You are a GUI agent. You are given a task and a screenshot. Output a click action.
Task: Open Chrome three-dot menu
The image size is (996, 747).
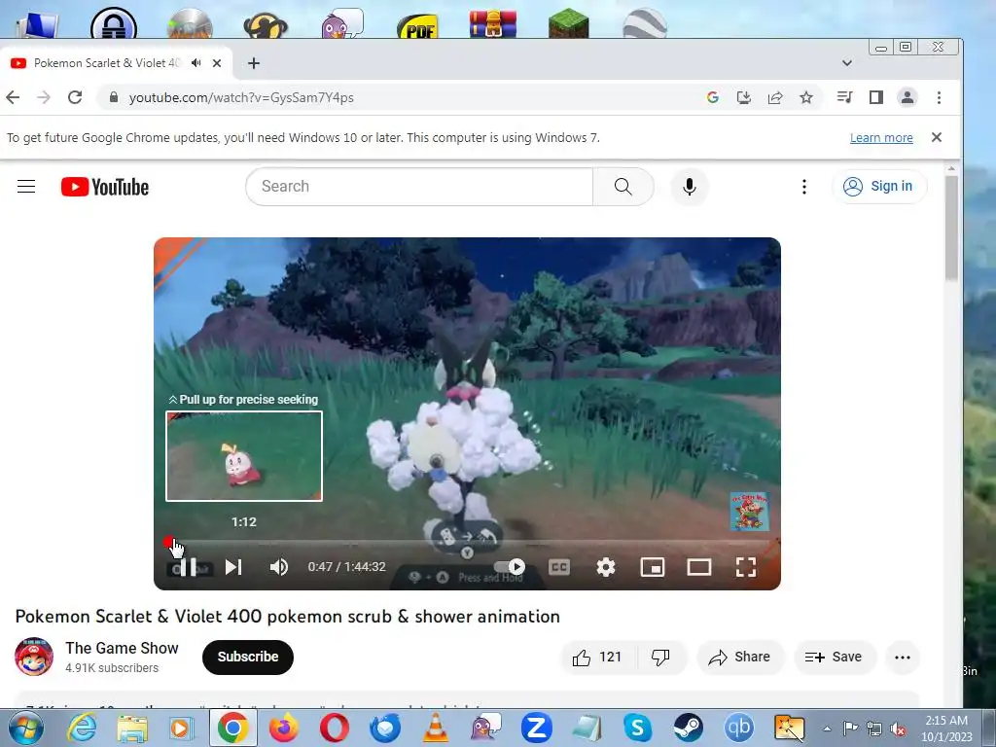coord(939,97)
